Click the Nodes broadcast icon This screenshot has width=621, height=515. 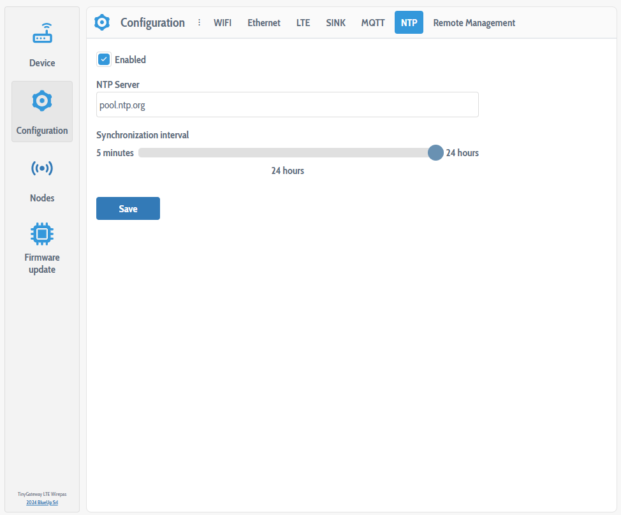pyautogui.click(x=42, y=168)
